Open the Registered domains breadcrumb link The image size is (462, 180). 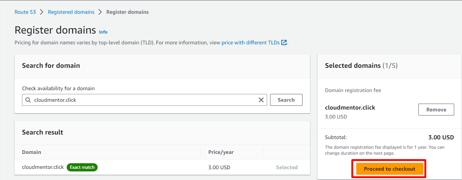pyautogui.click(x=71, y=12)
